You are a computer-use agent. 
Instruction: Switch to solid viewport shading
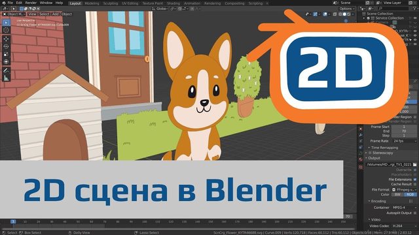click(x=344, y=14)
